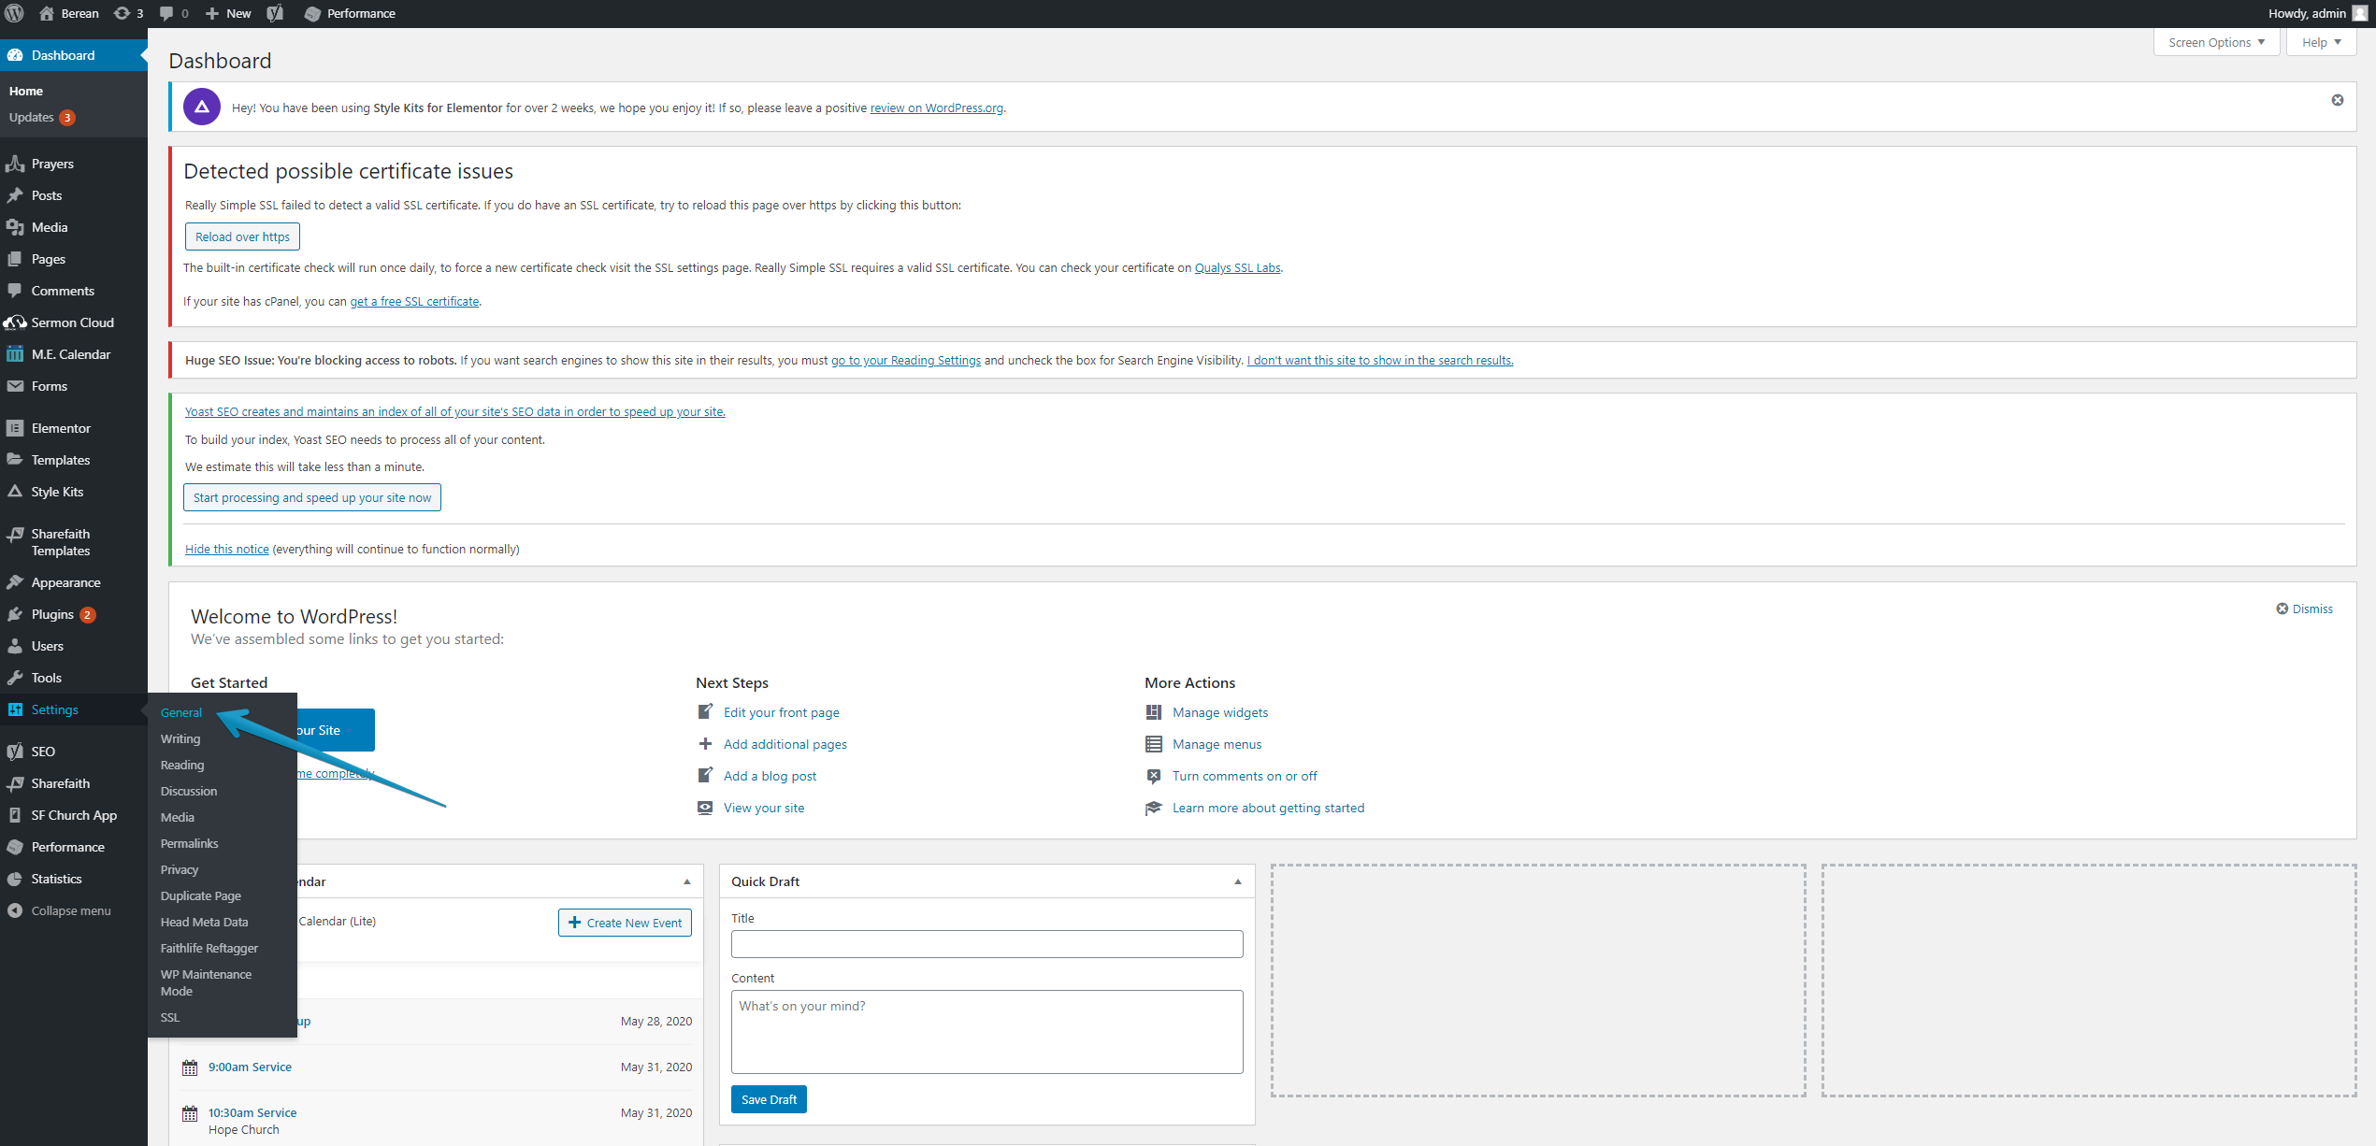Open the Users sidebar icon

[x=15, y=646]
